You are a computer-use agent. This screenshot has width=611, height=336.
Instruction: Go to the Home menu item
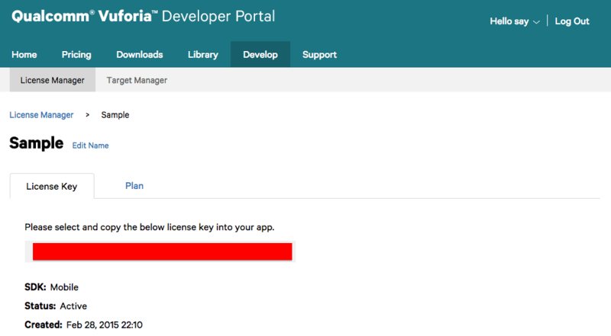click(24, 54)
